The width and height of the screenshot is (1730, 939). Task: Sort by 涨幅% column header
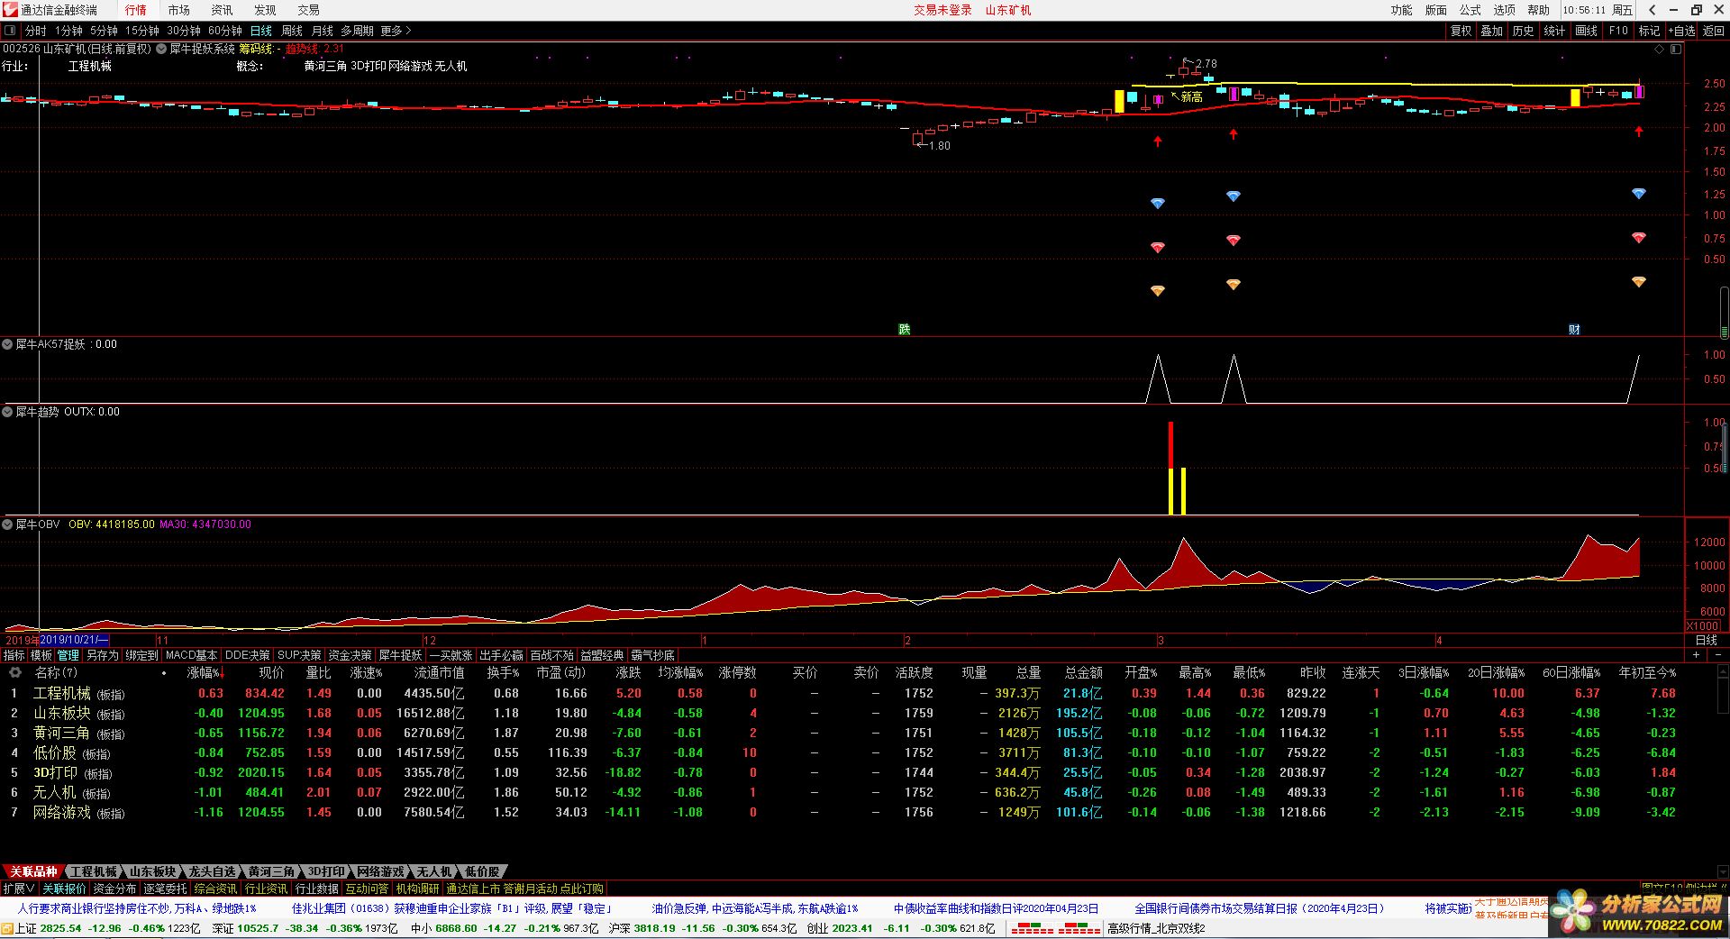205,672
